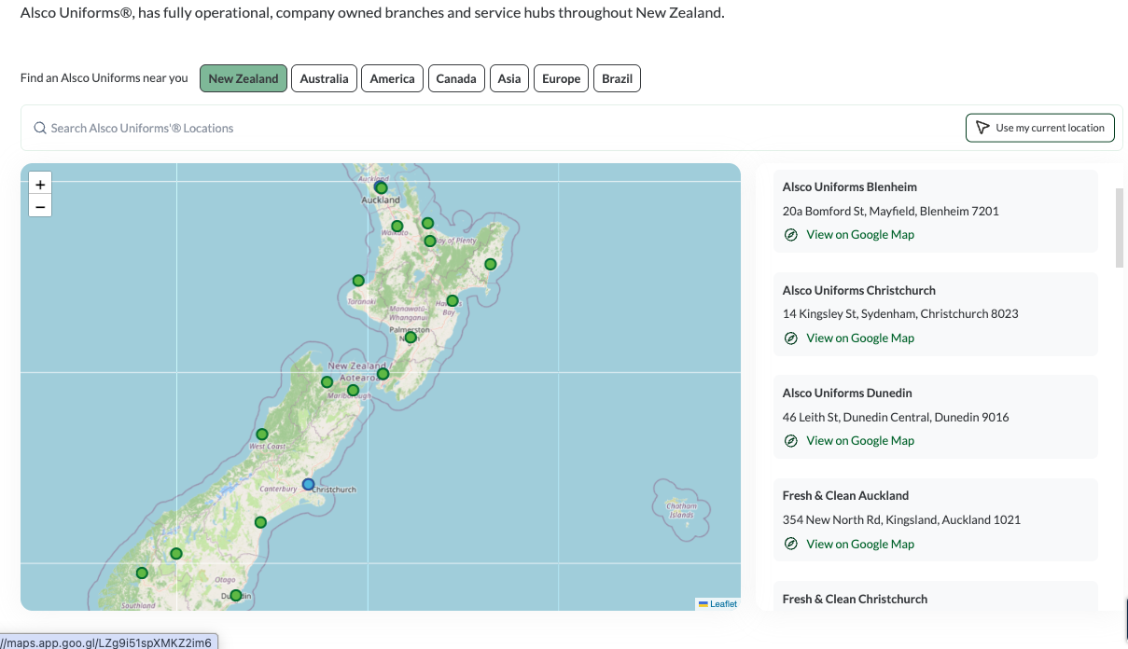Zoom out on the map
Viewport: 1128px width, 649px height.
[x=40, y=206]
